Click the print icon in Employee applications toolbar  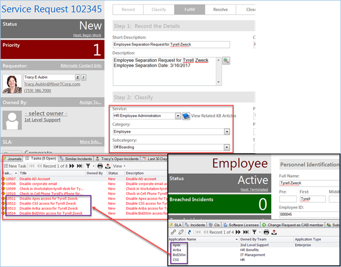click(x=266, y=232)
